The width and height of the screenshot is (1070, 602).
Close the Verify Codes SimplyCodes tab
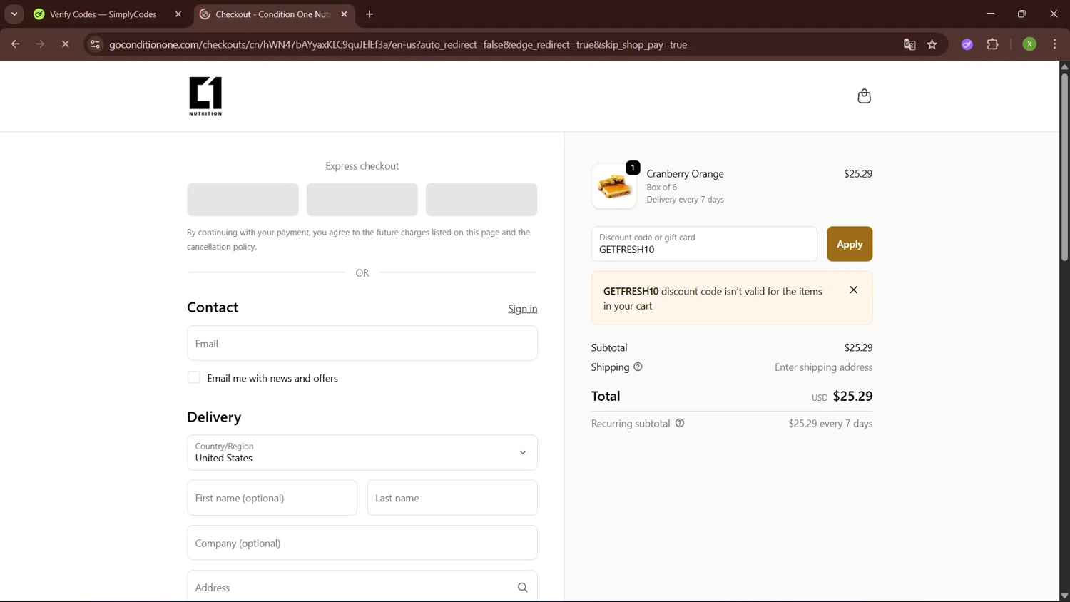pyautogui.click(x=178, y=14)
